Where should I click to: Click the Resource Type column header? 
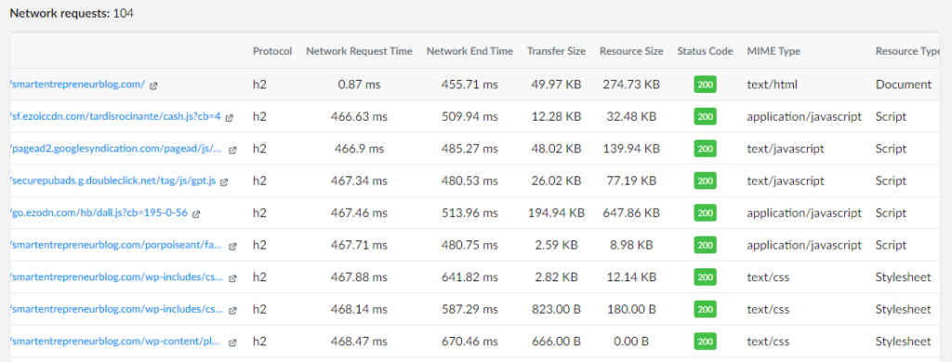907,52
